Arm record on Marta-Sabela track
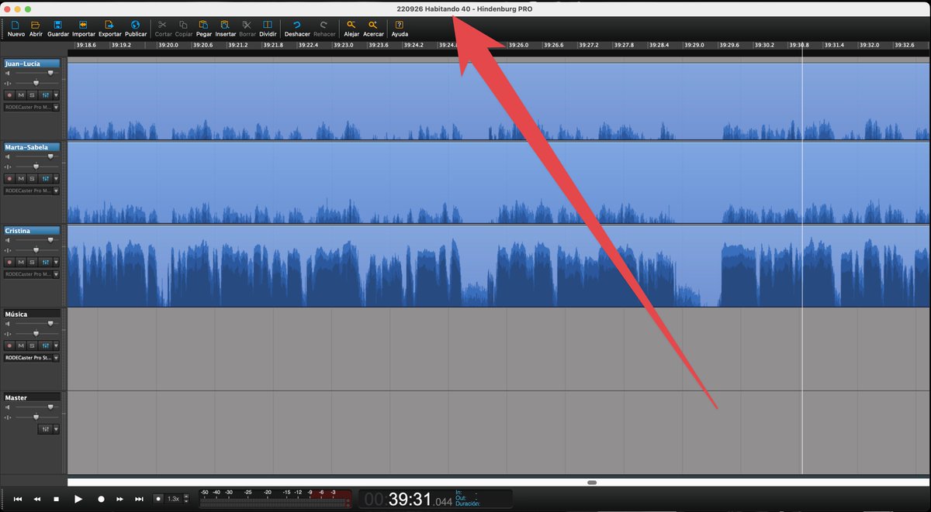This screenshot has height=512, width=931. (x=10, y=178)
